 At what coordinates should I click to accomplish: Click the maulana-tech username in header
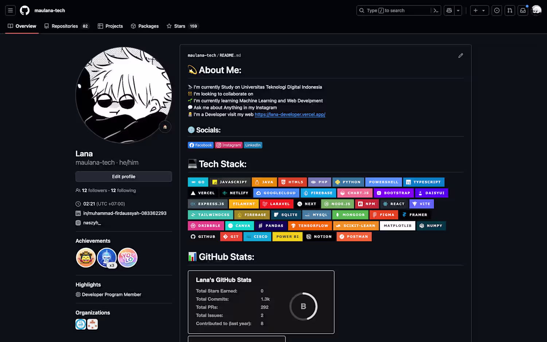(x=50, y=11)
